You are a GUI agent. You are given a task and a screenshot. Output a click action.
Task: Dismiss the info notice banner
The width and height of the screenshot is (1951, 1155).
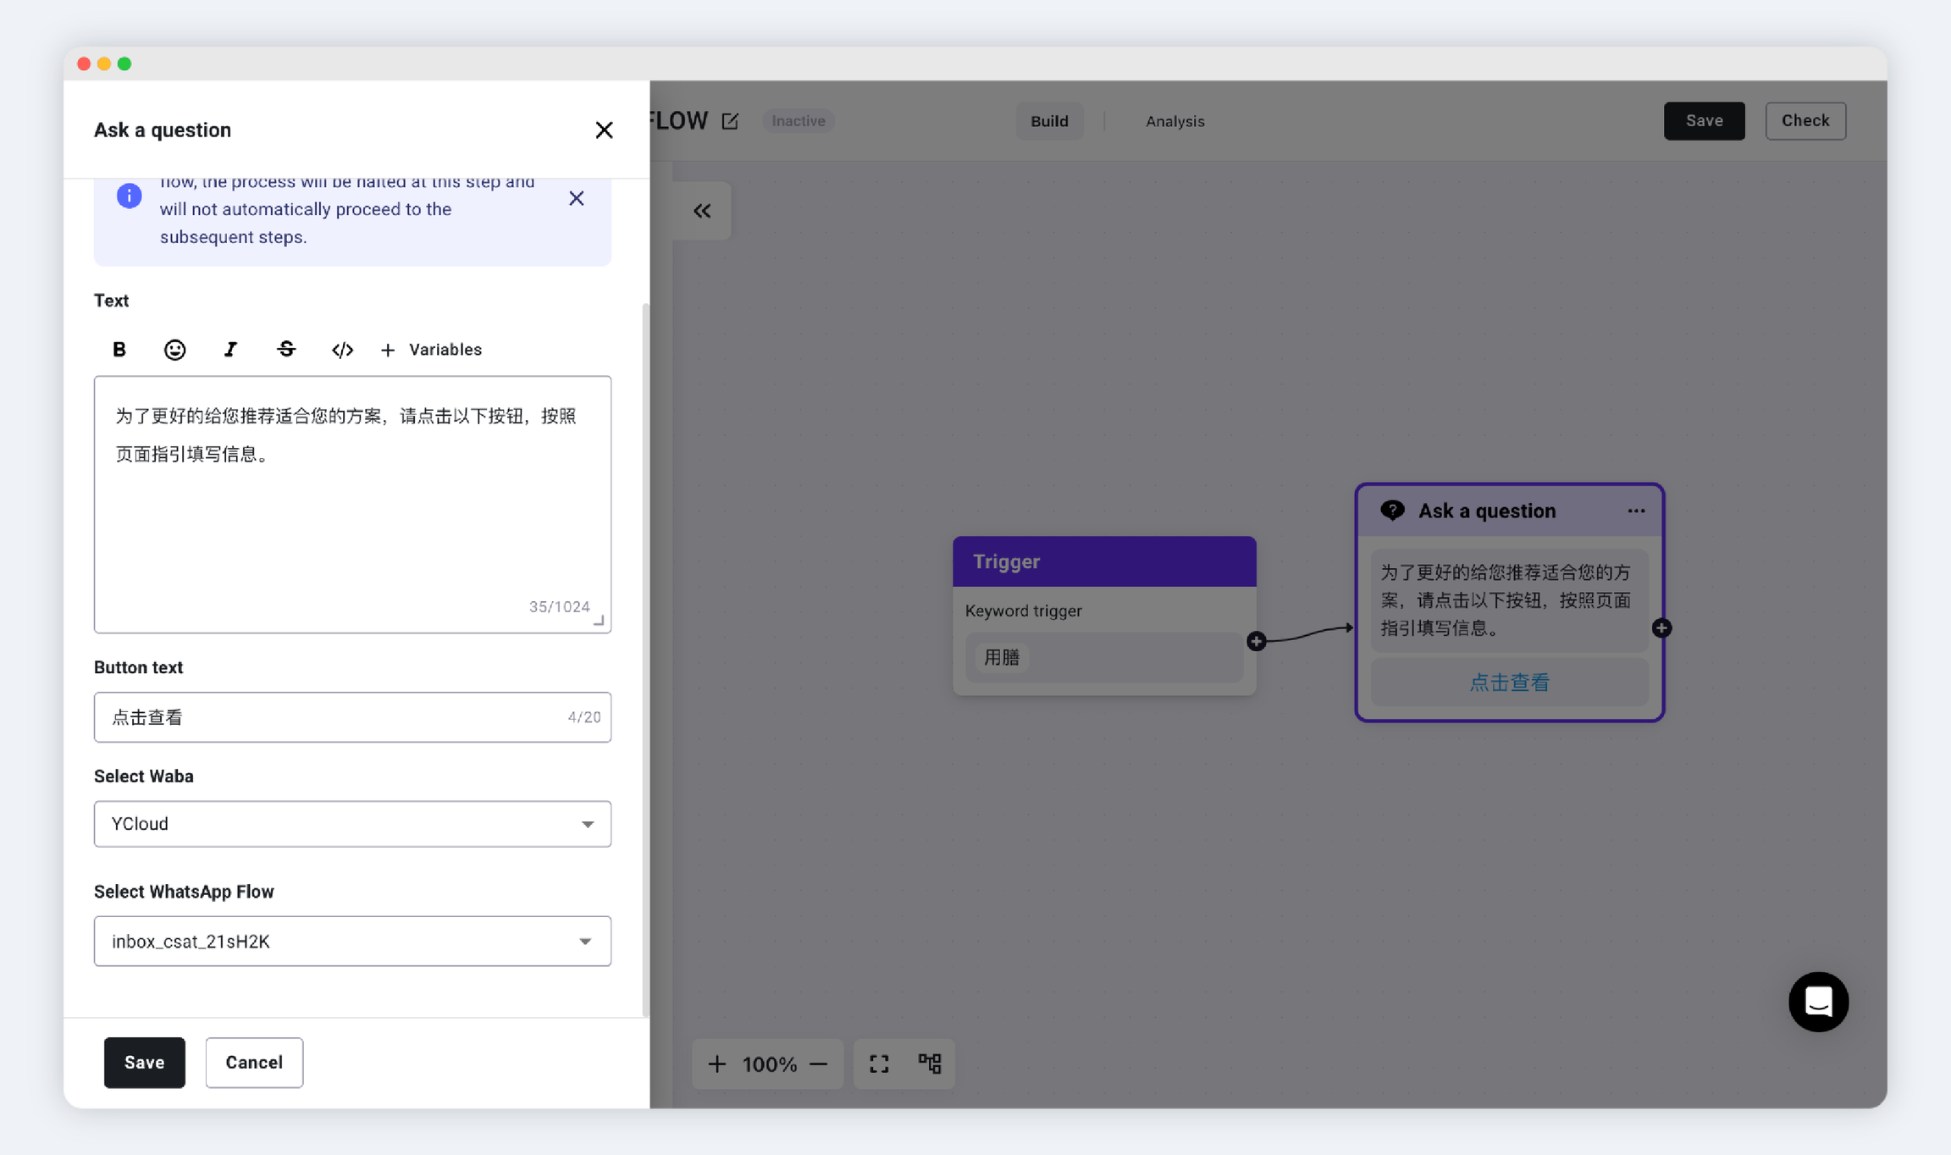576,198
